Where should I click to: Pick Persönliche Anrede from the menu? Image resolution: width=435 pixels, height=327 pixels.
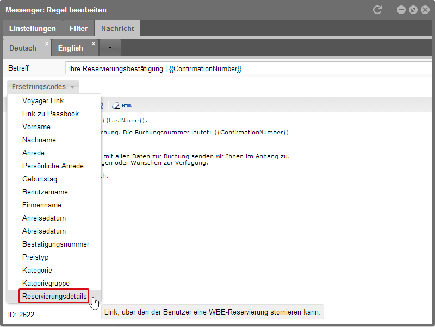coord(53,166)
